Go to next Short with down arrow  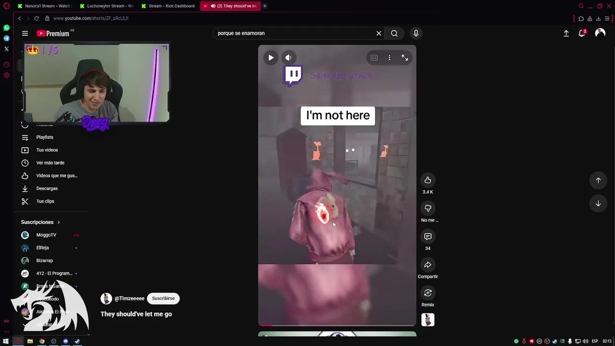pos(598,204)
